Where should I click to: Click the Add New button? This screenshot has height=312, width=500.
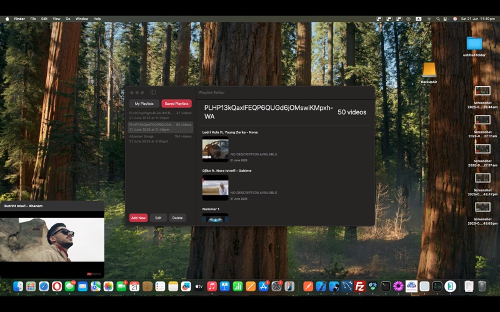point(138,218)
